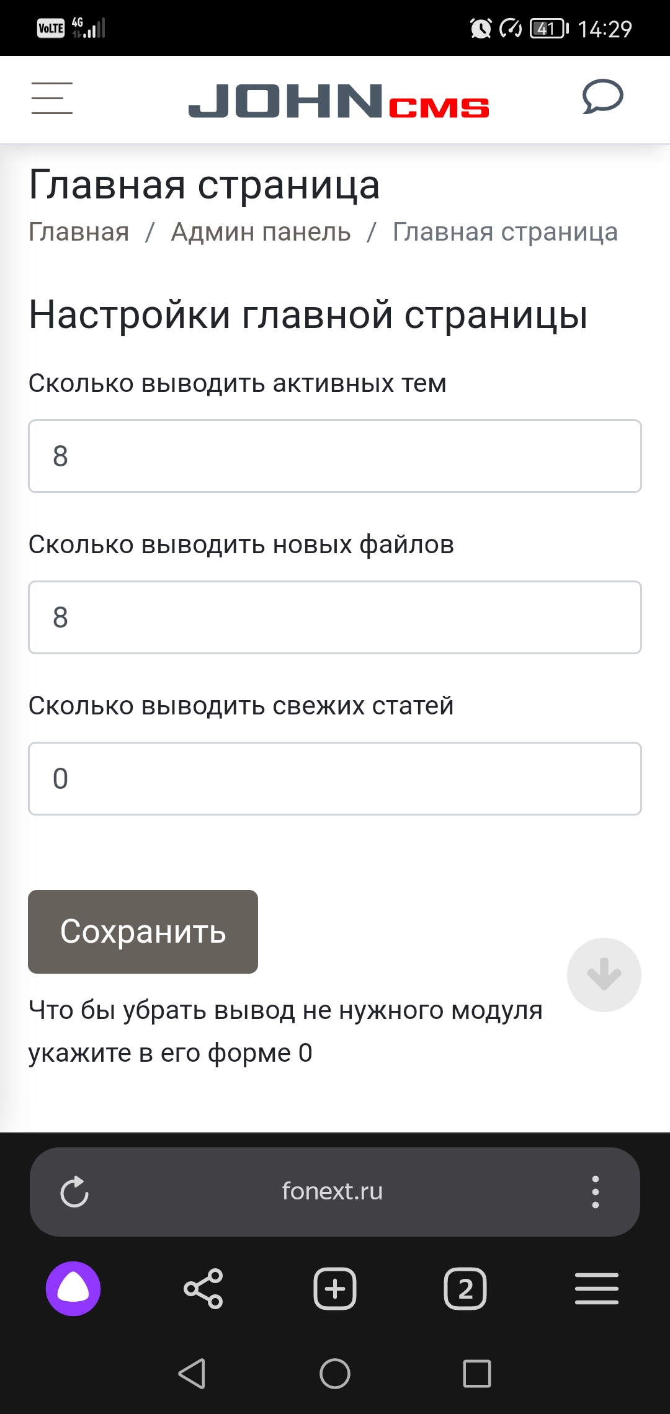Viewport: 670px width, 1414px height.
Task: Open the hamburger navigation menu
Action: point(52,99)
